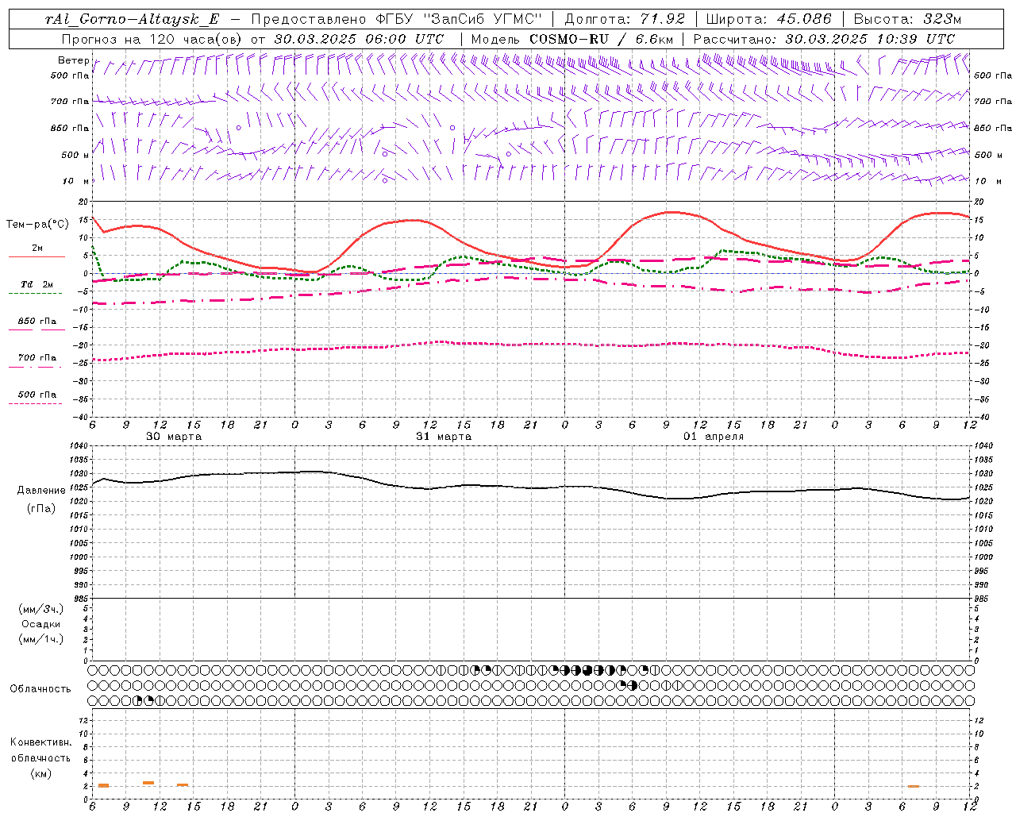
Task: Click the 30 марта date label
Action: click(x=174, y=437)
